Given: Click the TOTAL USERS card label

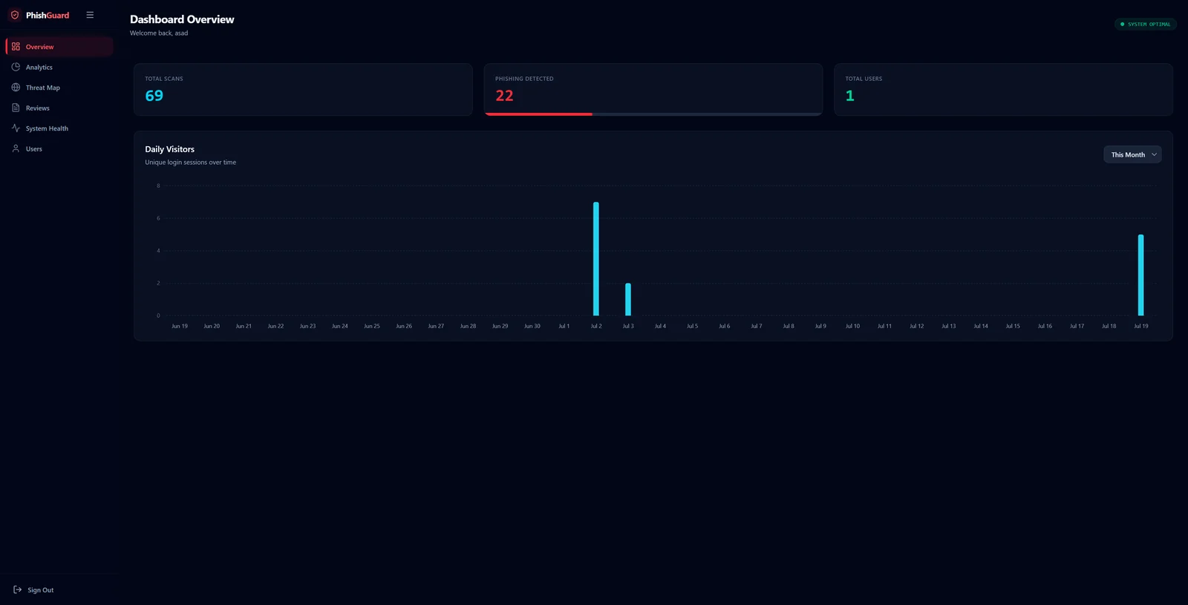Looking at the screenshot, I should 864,79.
